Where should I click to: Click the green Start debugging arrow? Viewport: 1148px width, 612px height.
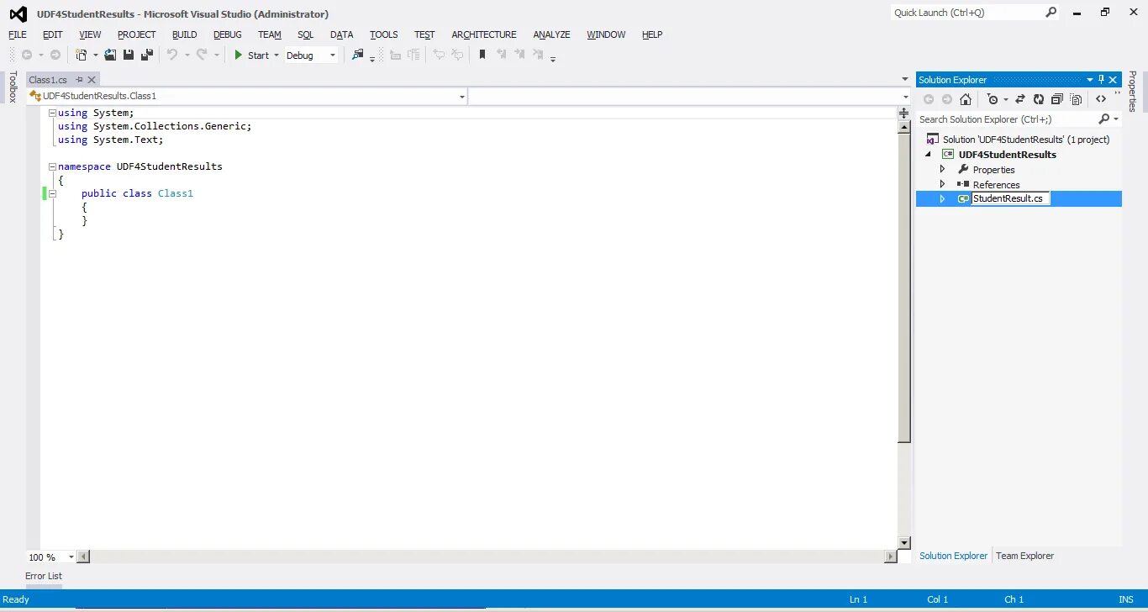coord(239,55)
